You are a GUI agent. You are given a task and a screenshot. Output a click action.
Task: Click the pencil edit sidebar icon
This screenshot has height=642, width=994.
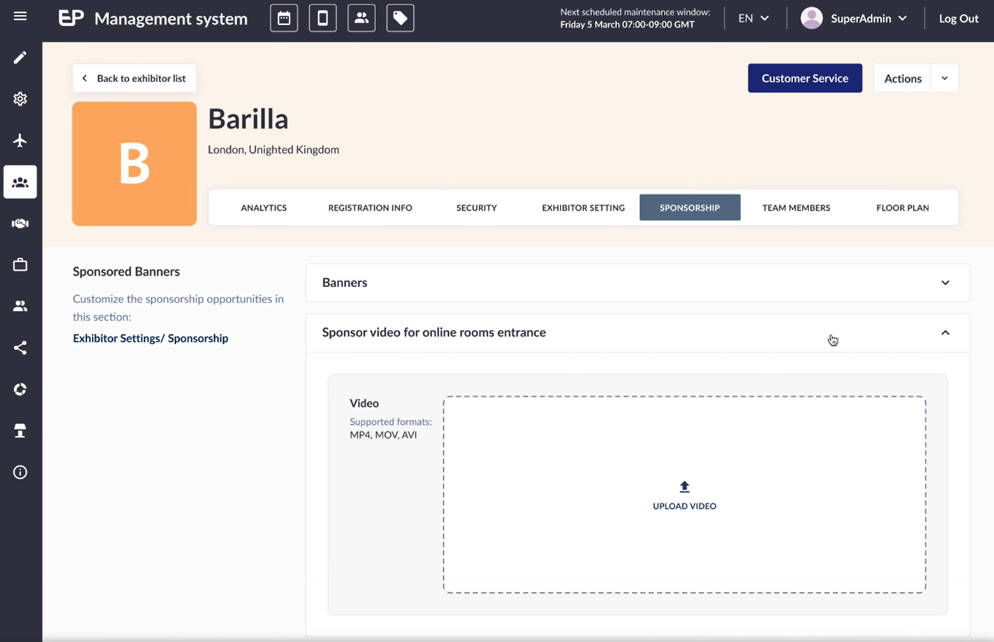(x=20, y=58)
